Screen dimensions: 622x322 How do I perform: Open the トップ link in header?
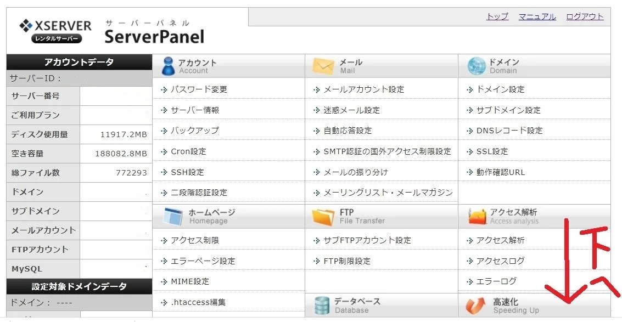pyautogui.click(x=497, y=16)
